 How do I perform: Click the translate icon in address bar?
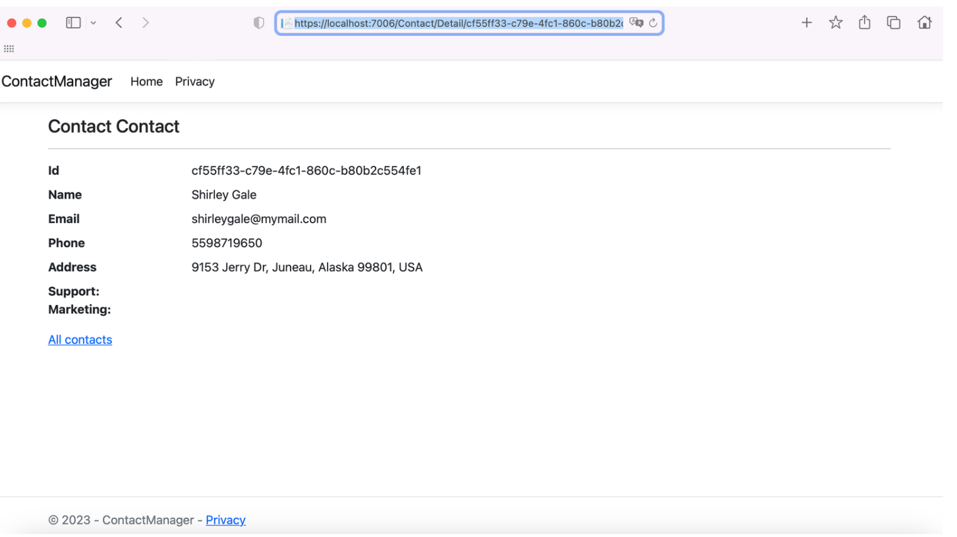[636, 23]
